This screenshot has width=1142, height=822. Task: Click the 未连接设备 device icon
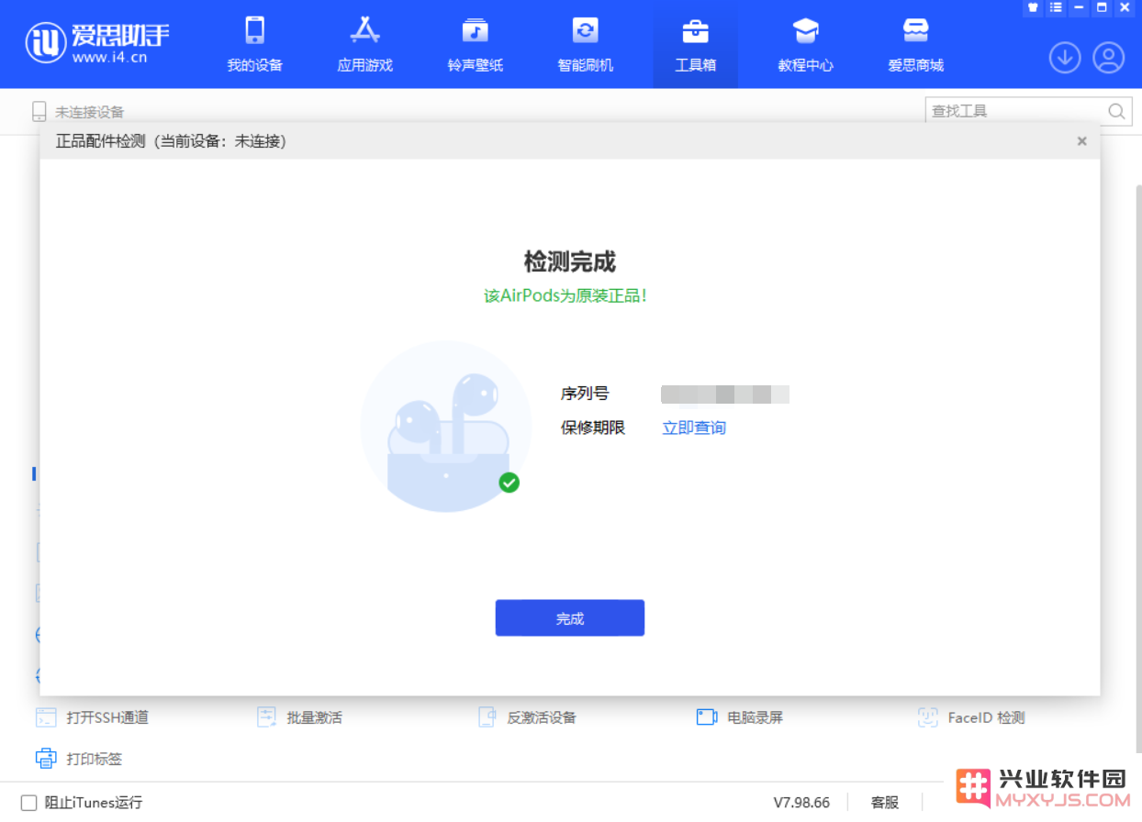pyautogui.click(x=39, y=112)
